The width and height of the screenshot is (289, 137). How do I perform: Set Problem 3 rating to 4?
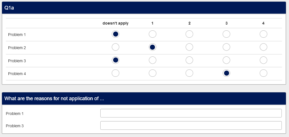[263, 60]
